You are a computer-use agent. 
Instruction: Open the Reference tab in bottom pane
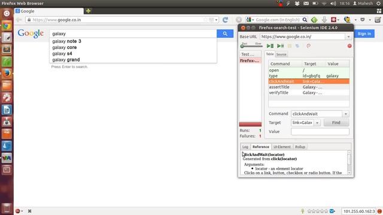pyautogui.click(x=261, y=147)
